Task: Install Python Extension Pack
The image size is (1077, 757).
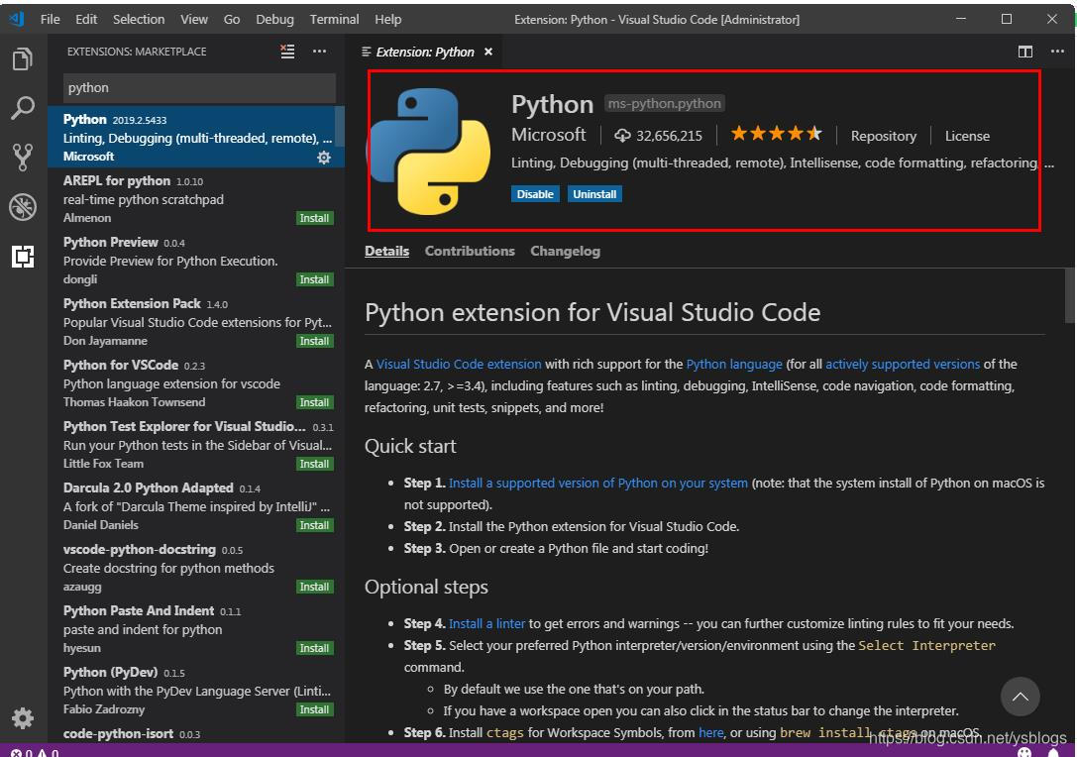Action: 315,341
